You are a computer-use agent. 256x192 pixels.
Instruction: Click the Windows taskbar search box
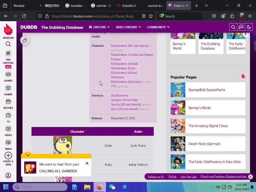[40, 187]
